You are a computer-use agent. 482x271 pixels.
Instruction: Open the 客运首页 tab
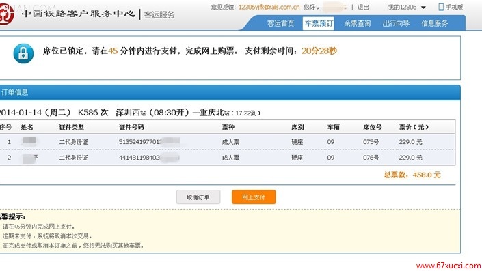(x=281, y=23)
